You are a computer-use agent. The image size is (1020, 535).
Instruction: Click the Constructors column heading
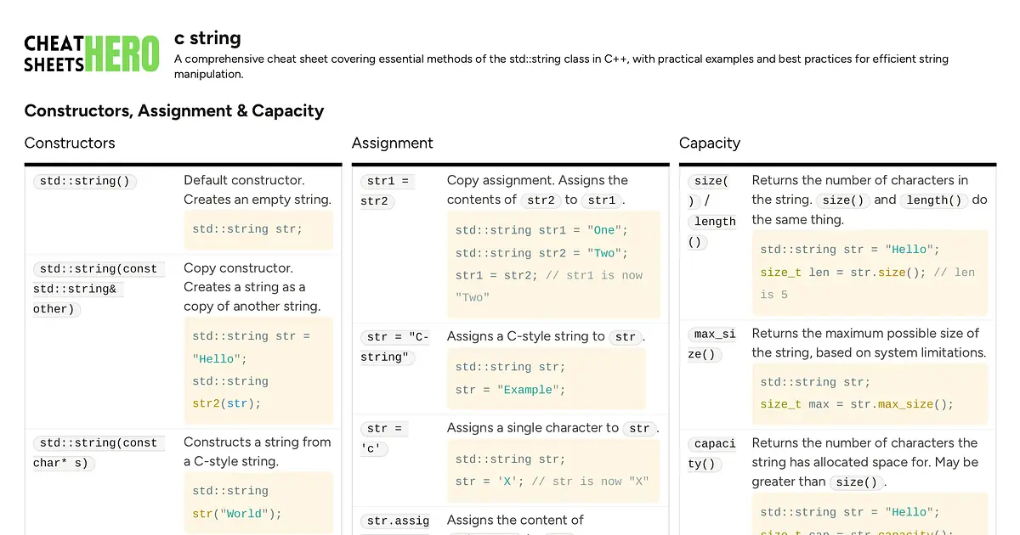tap(70, 143)
